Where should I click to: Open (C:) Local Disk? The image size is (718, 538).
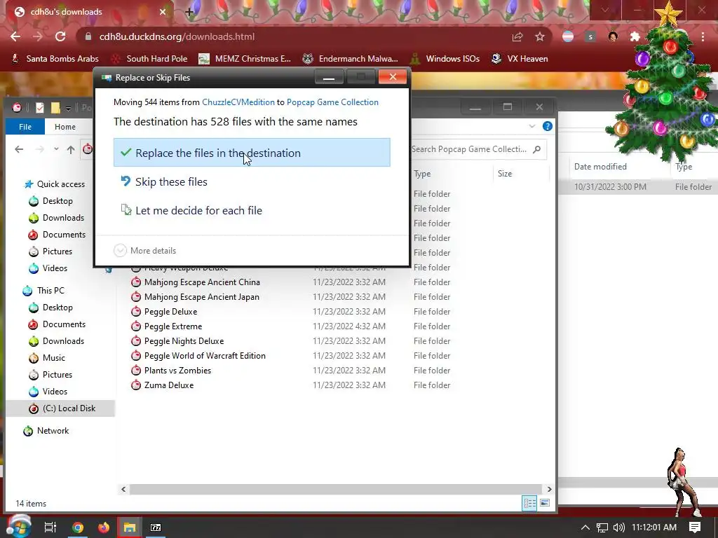pos(69,408)
